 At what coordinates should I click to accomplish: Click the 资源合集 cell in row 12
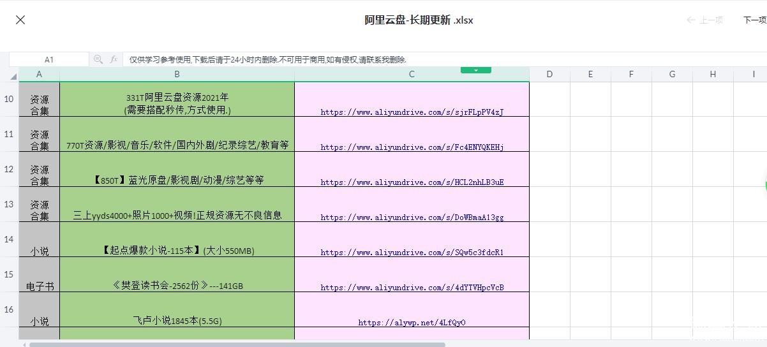coord(39,169)
